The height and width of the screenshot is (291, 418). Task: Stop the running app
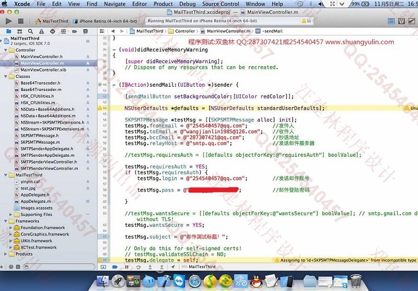pos(21,21)
